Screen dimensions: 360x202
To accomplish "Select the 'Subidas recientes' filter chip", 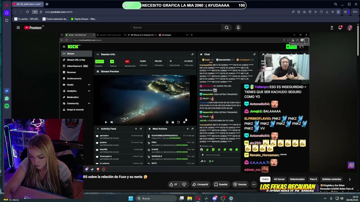I will (332, 179).
